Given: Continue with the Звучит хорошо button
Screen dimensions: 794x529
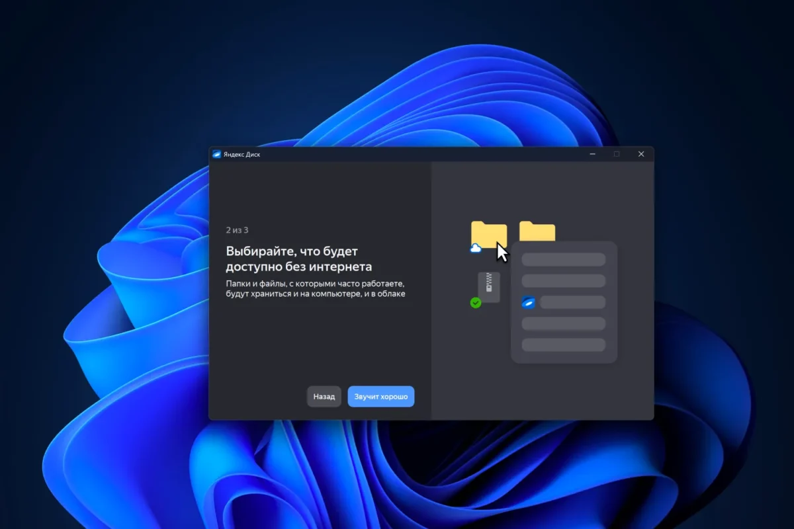Looking at the screenshot, I should (x=381, y=397).
